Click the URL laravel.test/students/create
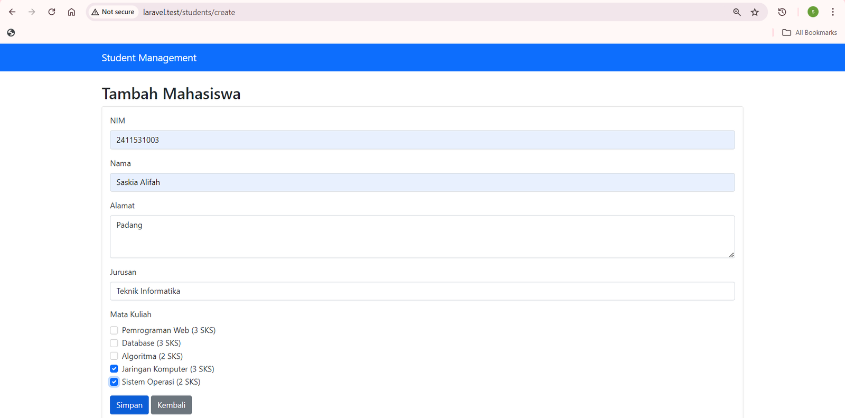The height and width of the screenshot is (418, 845). click(189, 12)
